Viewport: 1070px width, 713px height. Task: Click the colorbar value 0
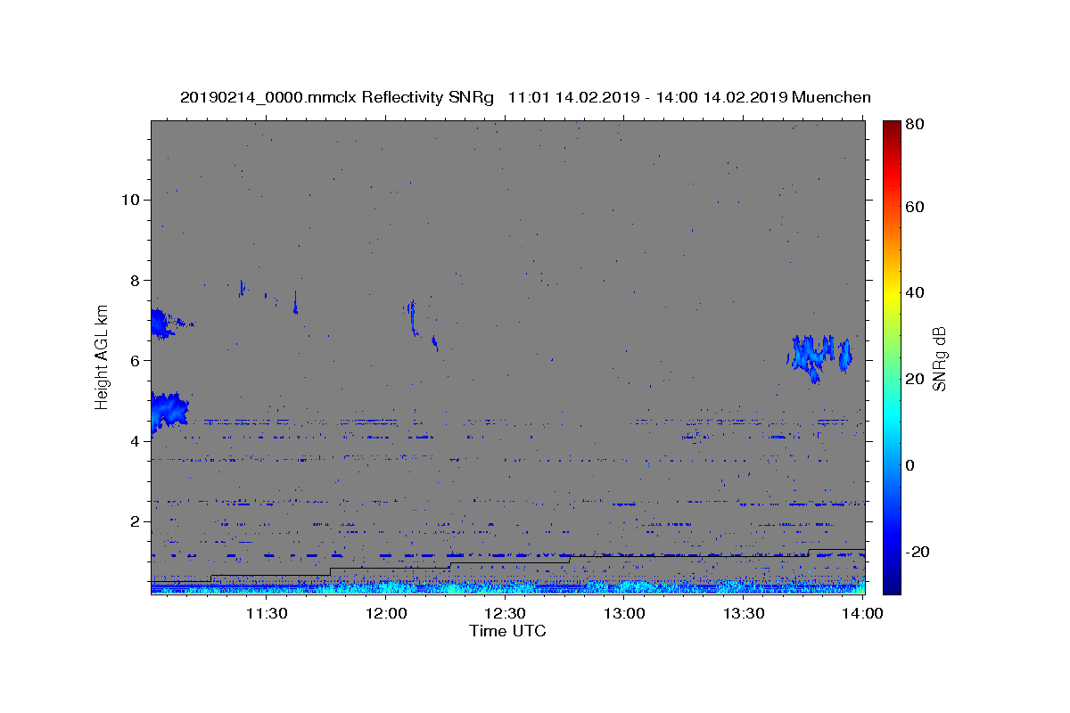(x=911, y=465)
